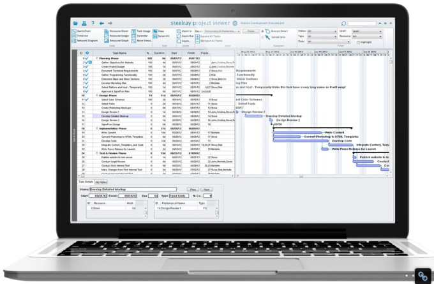Click the Copy icon in the toolbar
The height and width of the screenshot is (284, 434).
point(160,31)
